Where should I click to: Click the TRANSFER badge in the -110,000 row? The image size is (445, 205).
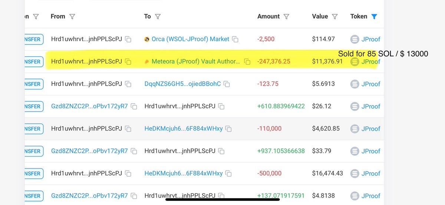tap(33, 129)
